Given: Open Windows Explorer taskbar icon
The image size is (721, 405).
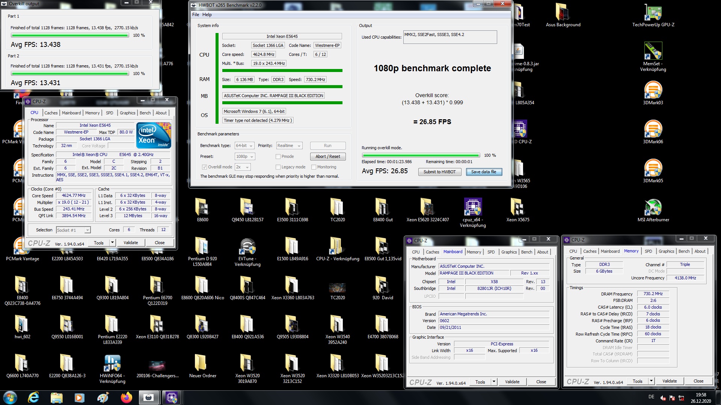Looking at the screenshot, I should tap(57, 397).
